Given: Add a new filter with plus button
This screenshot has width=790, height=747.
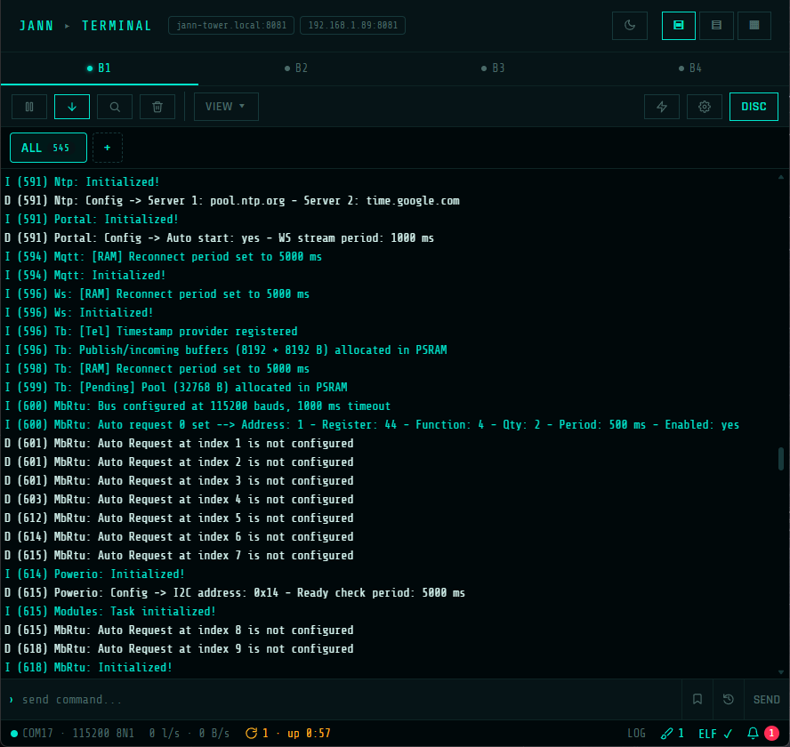Looking at the screenshot, I should pyautogui.click(x=108, y=148).
